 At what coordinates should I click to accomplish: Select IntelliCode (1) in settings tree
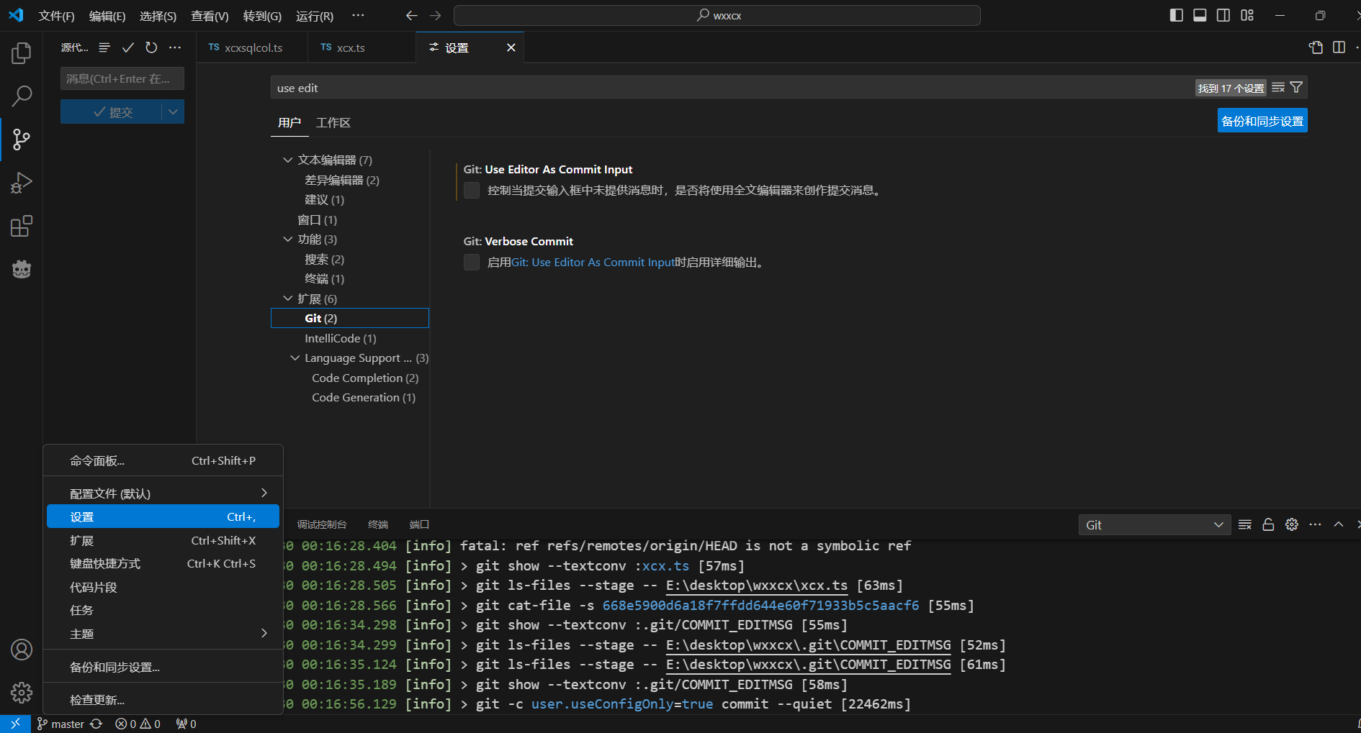pyautogui.click(x=340, y=338)
